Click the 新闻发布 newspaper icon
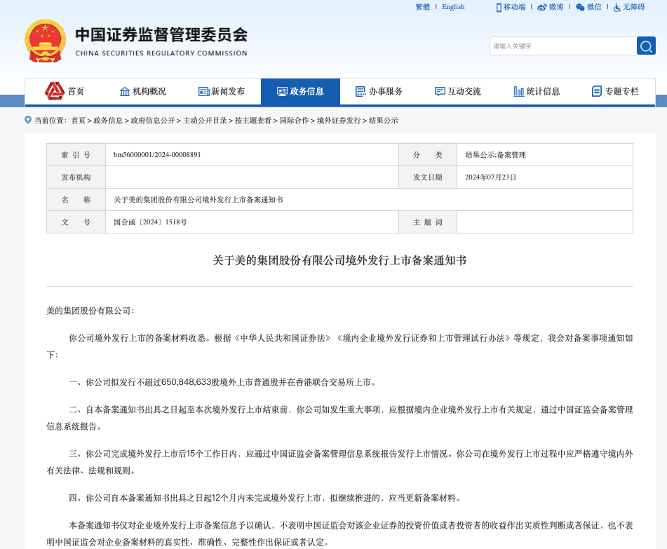The height and width of the screenshot is (549, 667). pos(204,91)
